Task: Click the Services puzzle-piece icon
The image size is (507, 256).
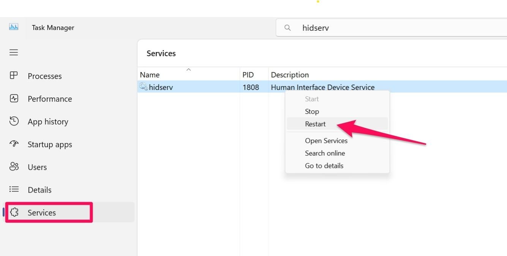Action: click(14, 212)
